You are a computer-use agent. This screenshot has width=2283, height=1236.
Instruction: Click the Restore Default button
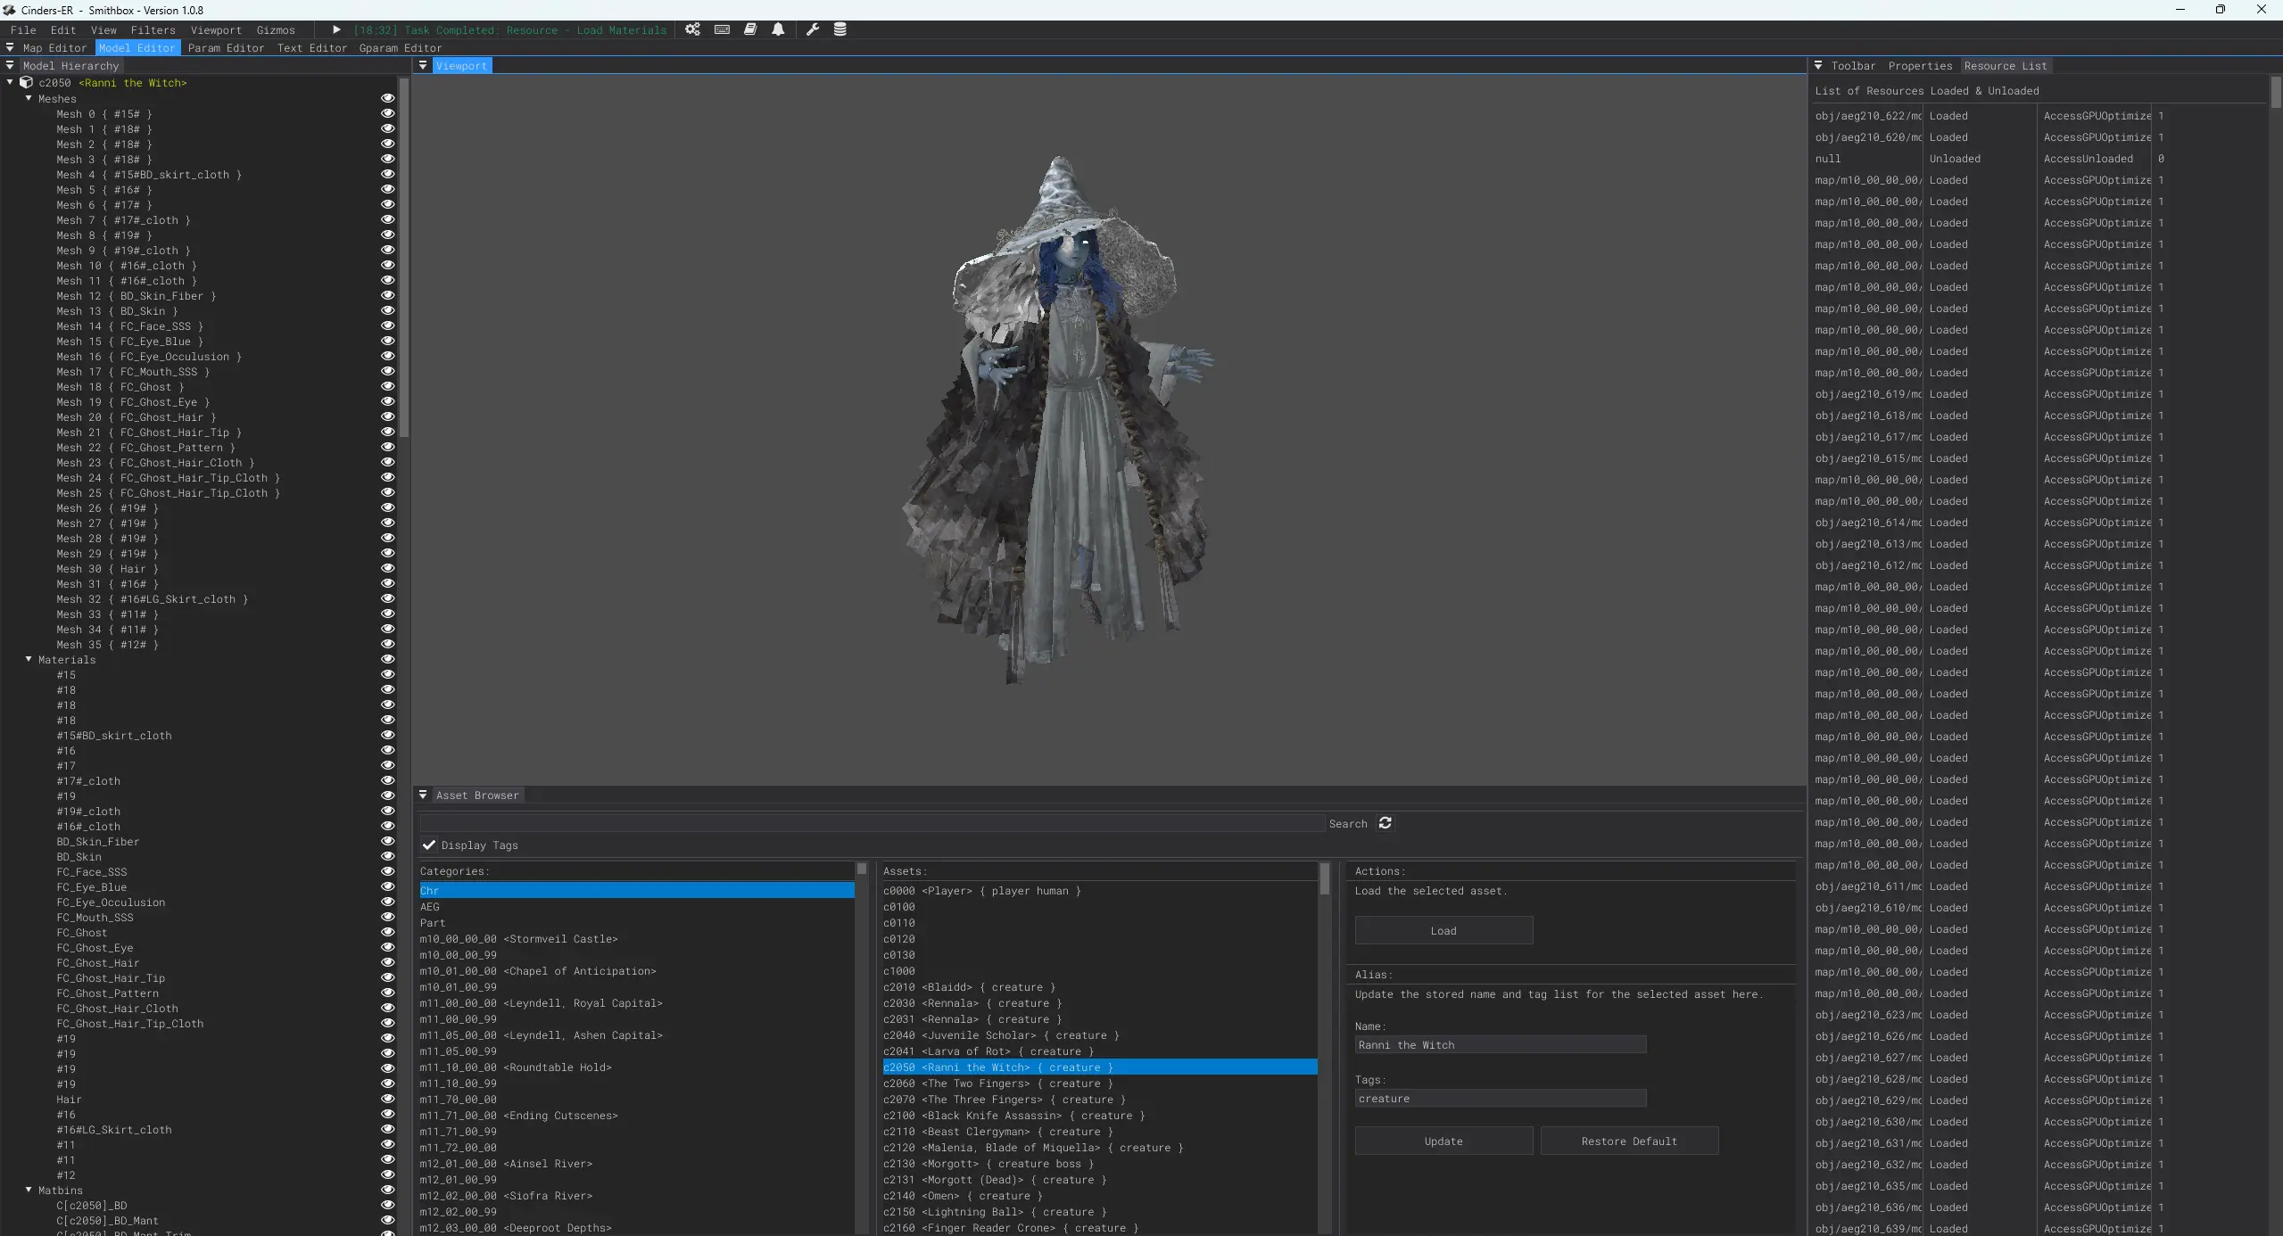coord(1629,1141)
